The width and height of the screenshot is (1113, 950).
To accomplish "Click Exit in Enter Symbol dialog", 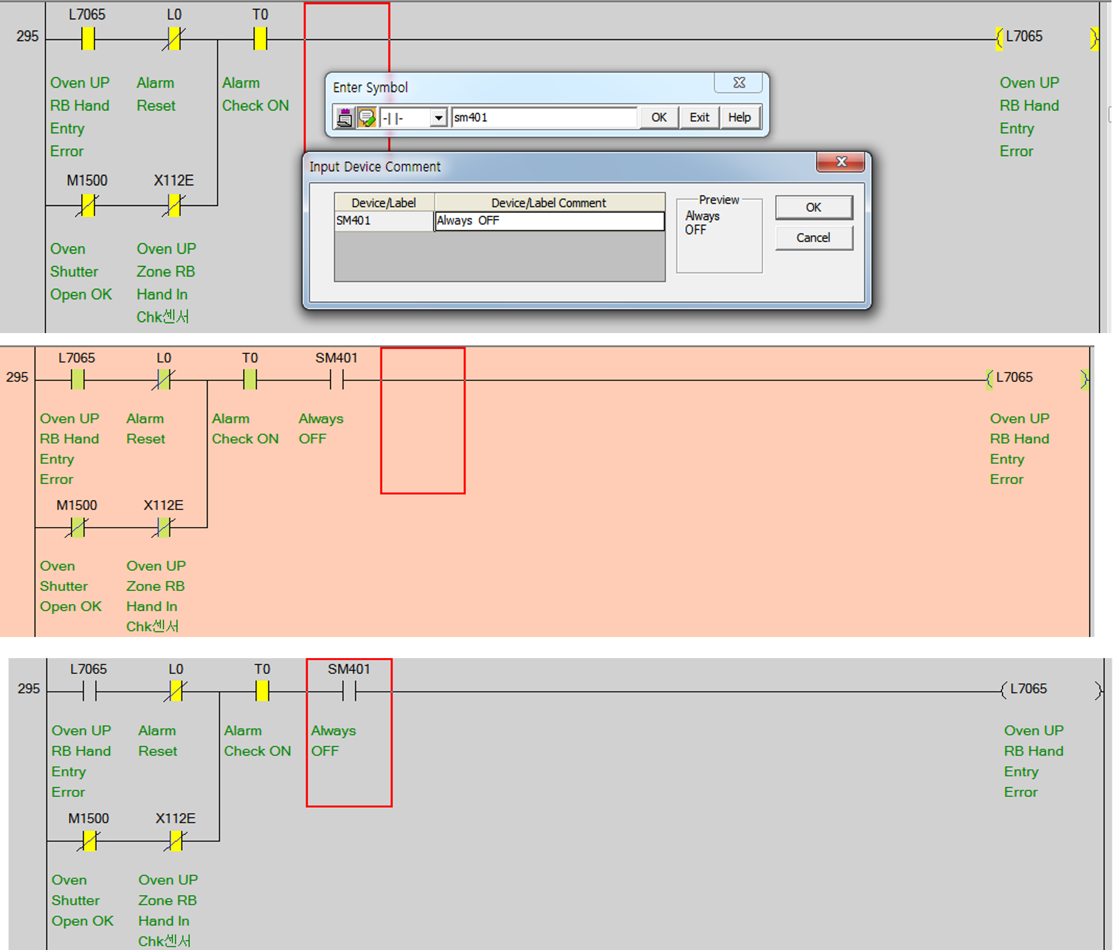I will tap(699, 117).
